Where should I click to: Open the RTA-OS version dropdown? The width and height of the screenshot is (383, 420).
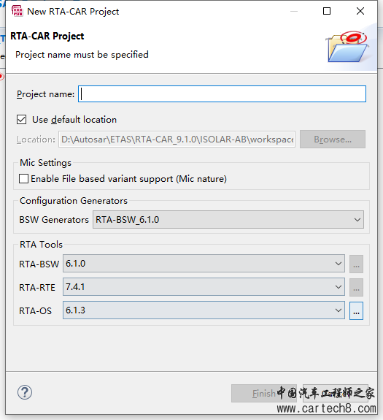tap(204, 310)
